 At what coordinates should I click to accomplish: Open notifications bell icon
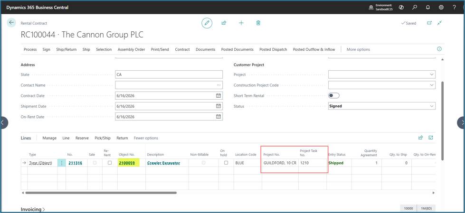click(427, 8)
